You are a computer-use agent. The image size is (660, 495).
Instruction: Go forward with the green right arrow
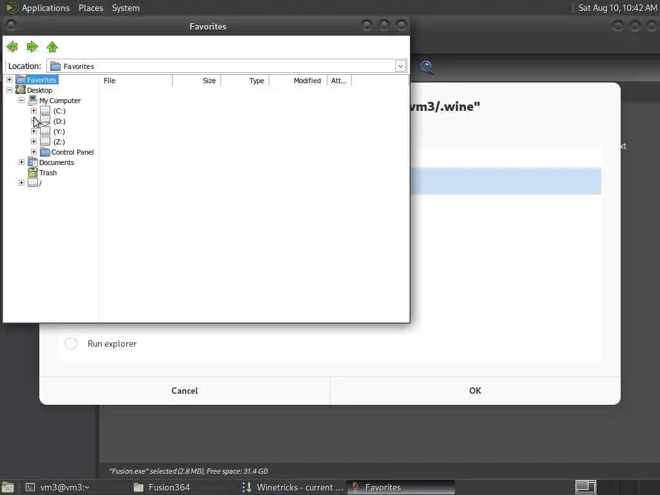point(32,46)
